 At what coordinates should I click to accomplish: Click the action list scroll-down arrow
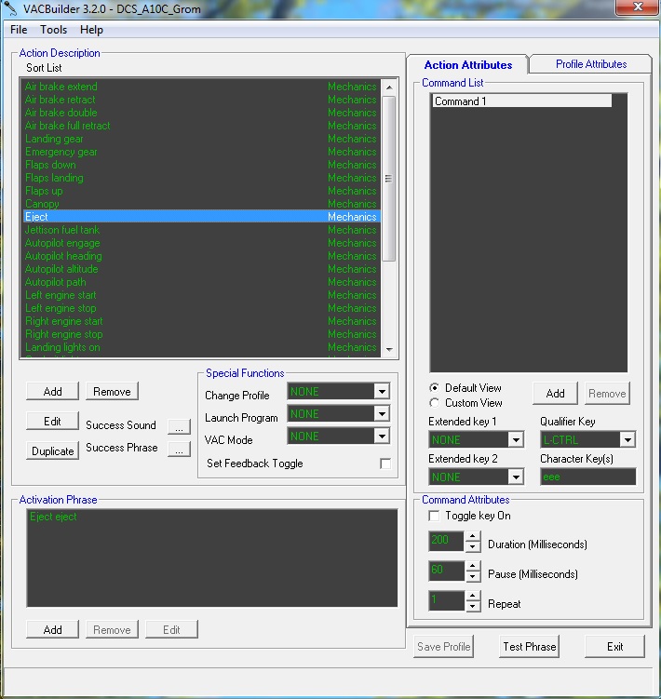[389, 350]
